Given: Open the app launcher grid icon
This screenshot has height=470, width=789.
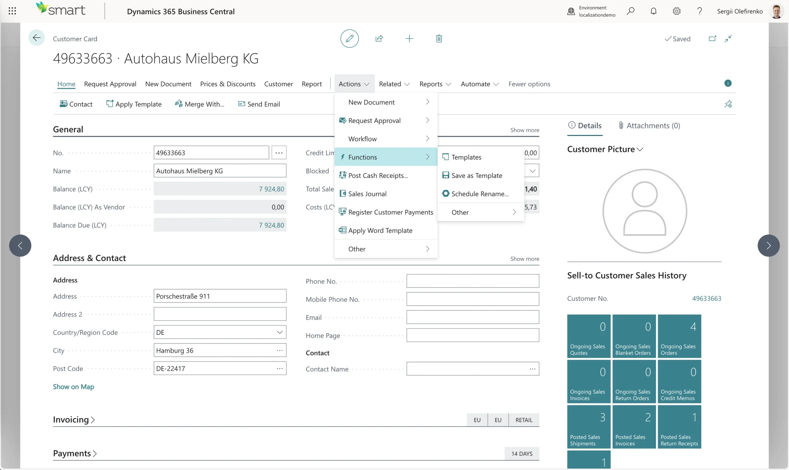Looking at the screenshot, I should pos(12,11).
